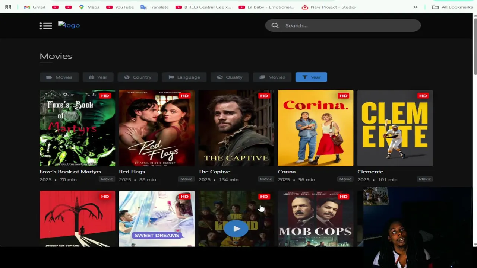Click the play button on hovered poster

click(x=236, y=229)
